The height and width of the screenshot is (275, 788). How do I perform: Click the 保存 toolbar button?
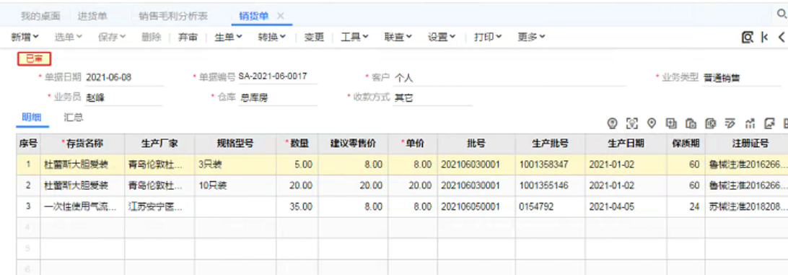tap(112, 38)
